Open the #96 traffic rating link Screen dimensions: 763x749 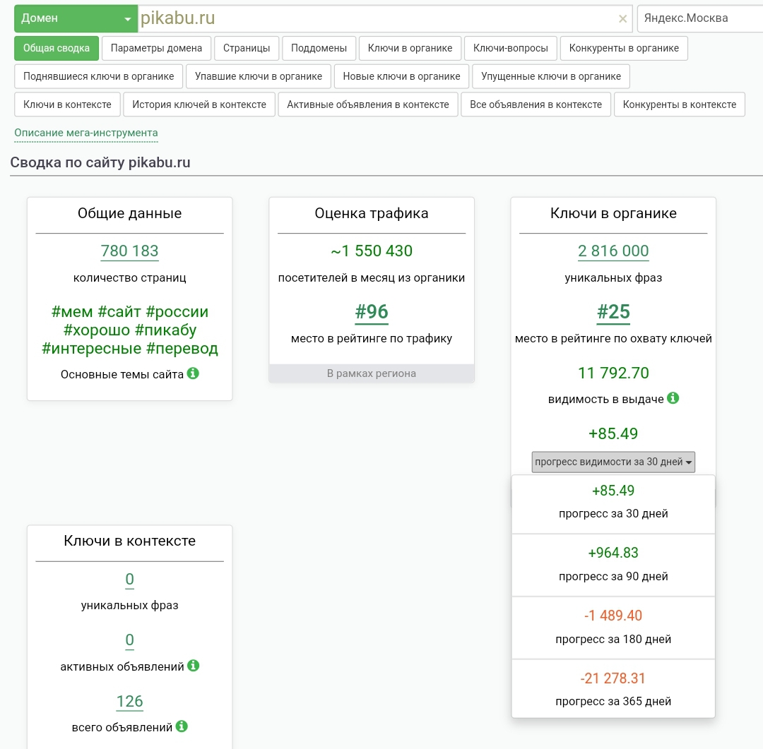pyautogui.click(x=372, y=312)
